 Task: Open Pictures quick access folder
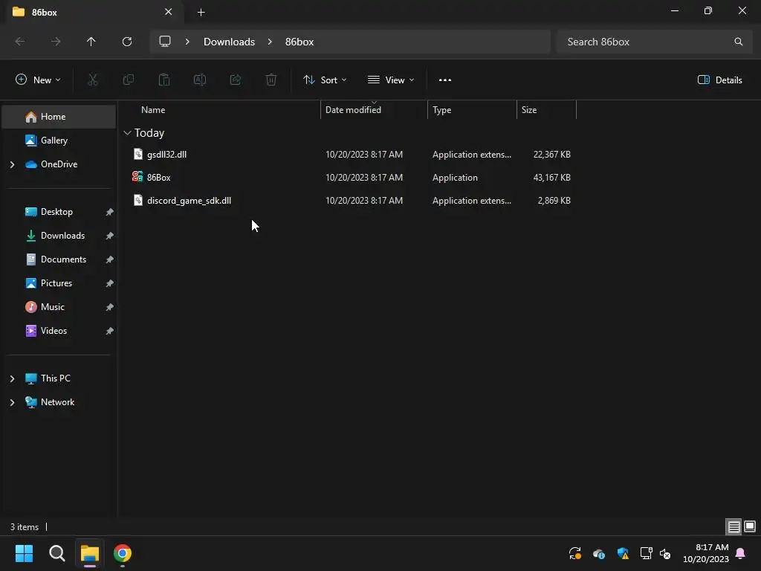59,283
